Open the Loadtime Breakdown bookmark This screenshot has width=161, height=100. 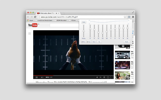point(44,20)
